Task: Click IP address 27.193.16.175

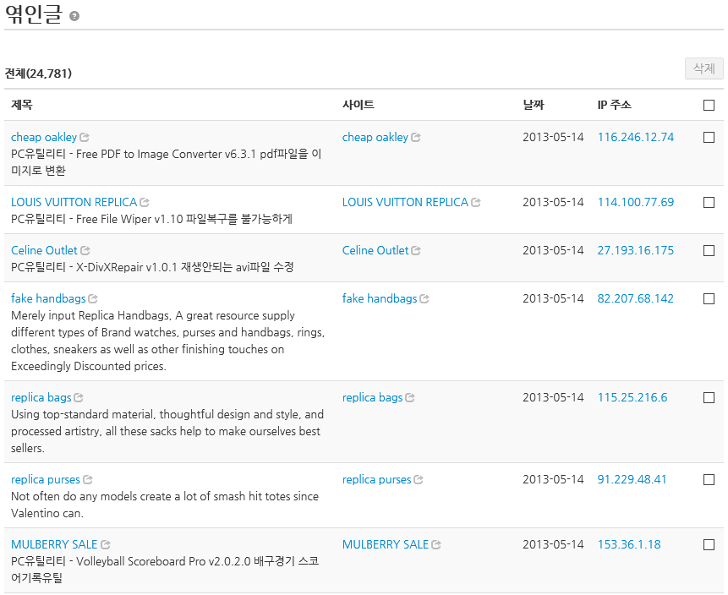Action: (636, 251)
